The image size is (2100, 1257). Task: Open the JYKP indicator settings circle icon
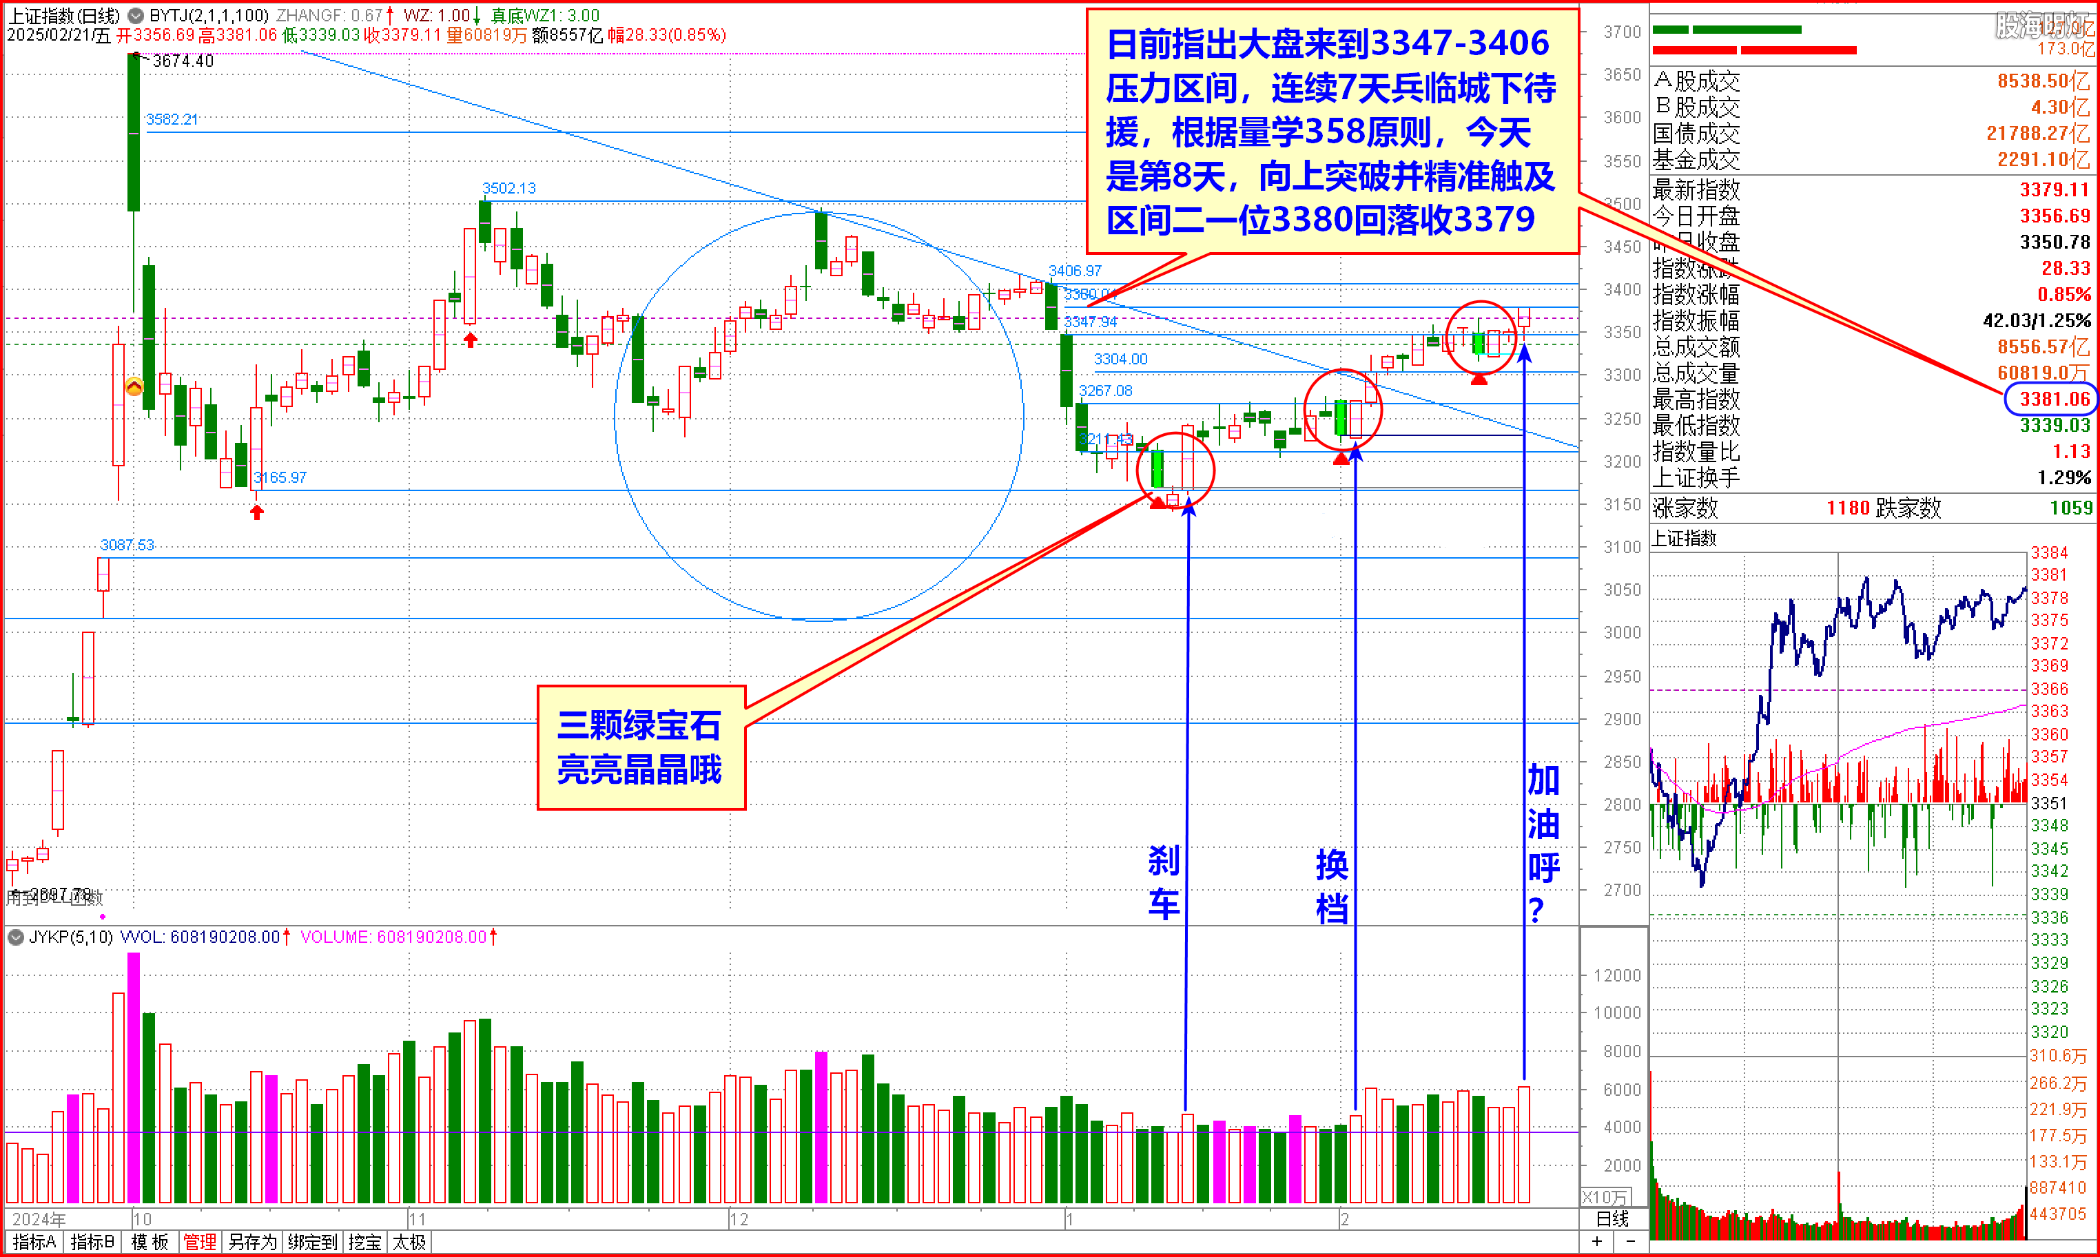tap(15, 937)
